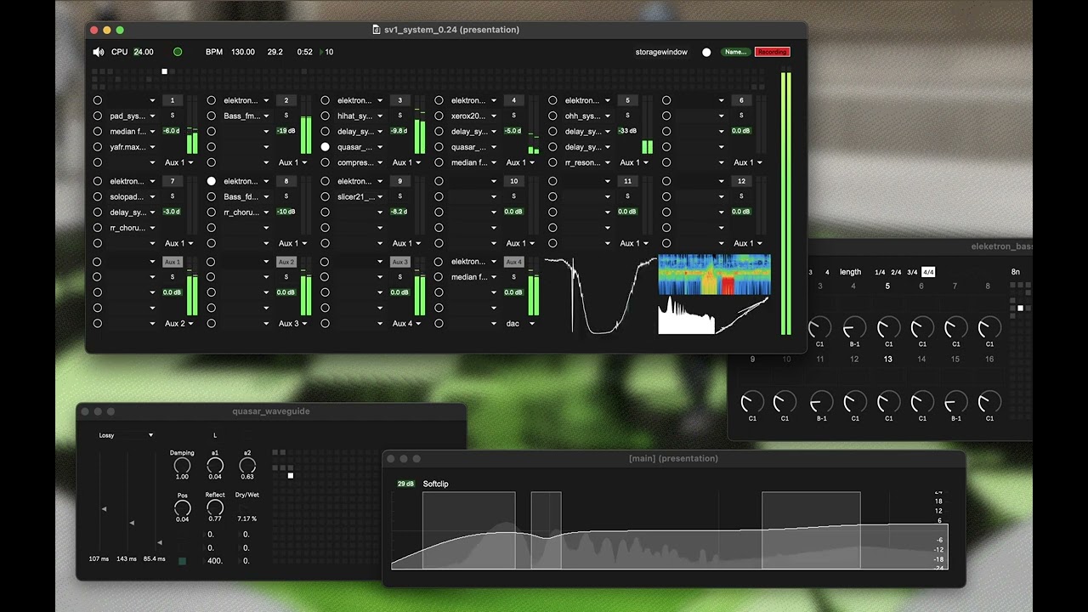Click the speaker audio icon next to CPU

(x=99, y=52)
